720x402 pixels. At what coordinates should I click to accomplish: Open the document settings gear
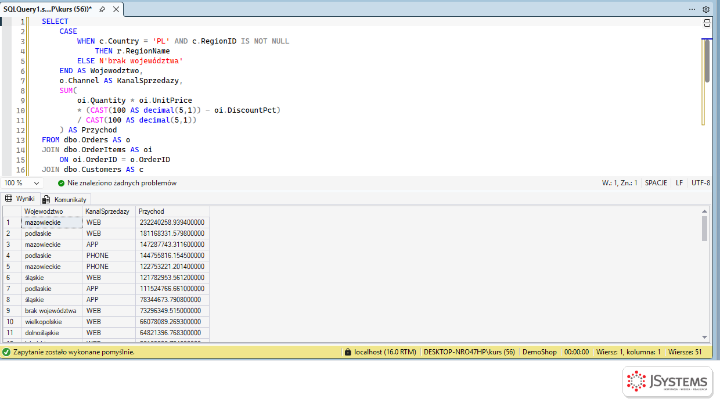(x=706, y=9)
